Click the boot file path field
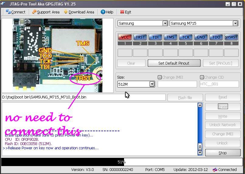The width and height of the screenshot is (245, 174). coord(83,97)
